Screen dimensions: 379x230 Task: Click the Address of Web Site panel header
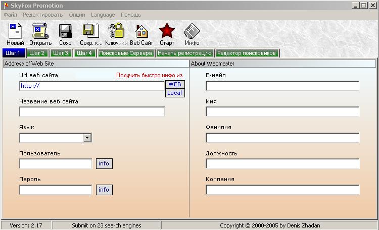click(x=96, y=64)
